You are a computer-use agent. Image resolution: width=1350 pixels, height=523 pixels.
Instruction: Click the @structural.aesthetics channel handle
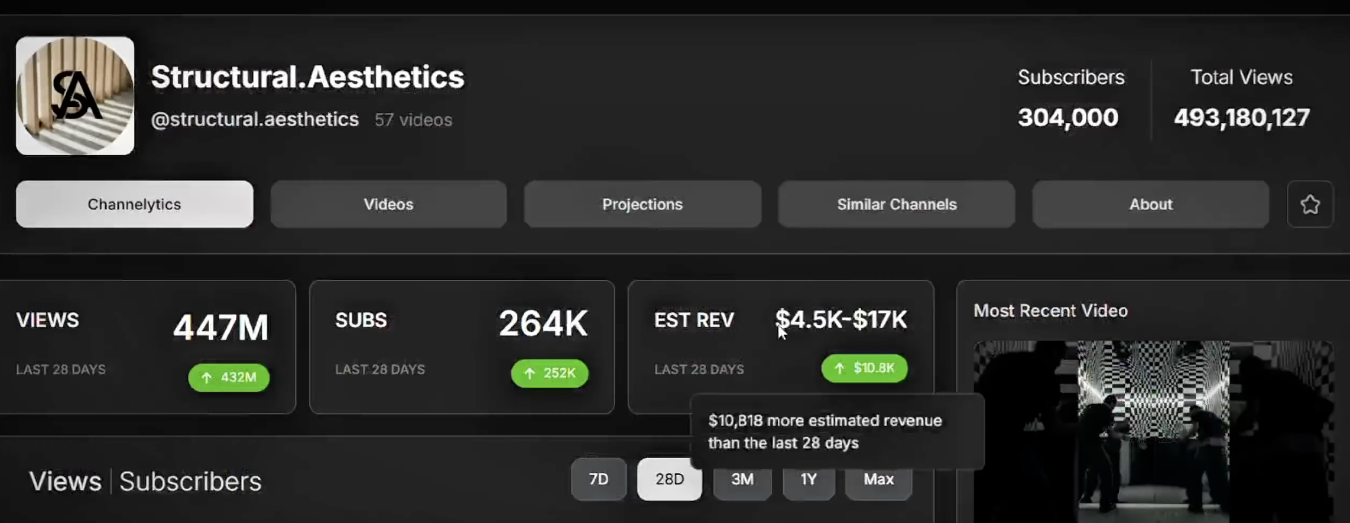[255, 119]
